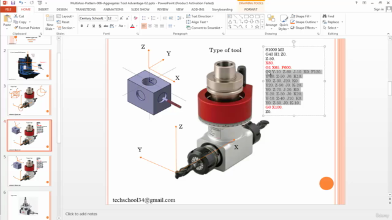Viewport: 392px width, 220px height.
Task: Open PowerPoint Help question mark
Action: pos(356,3)
